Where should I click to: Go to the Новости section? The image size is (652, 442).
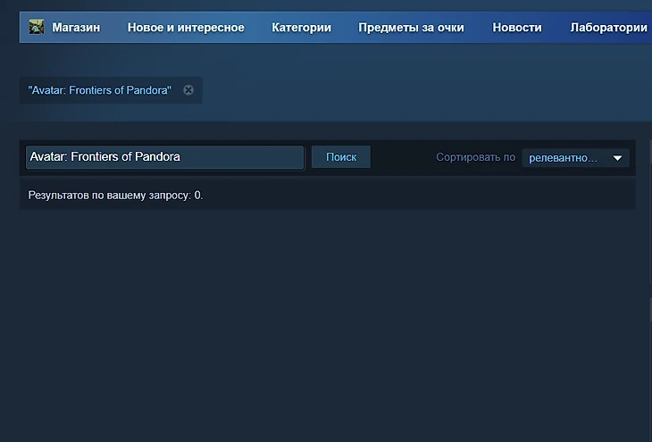[x=517, y=28]
